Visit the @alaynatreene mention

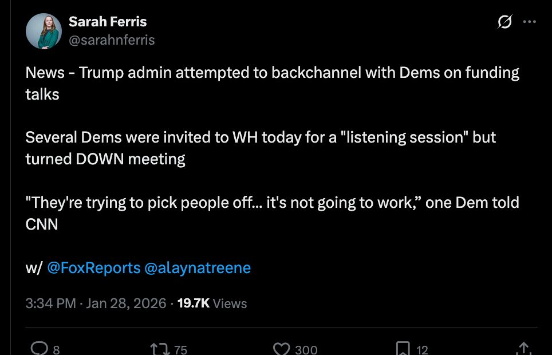pos(198,268)
